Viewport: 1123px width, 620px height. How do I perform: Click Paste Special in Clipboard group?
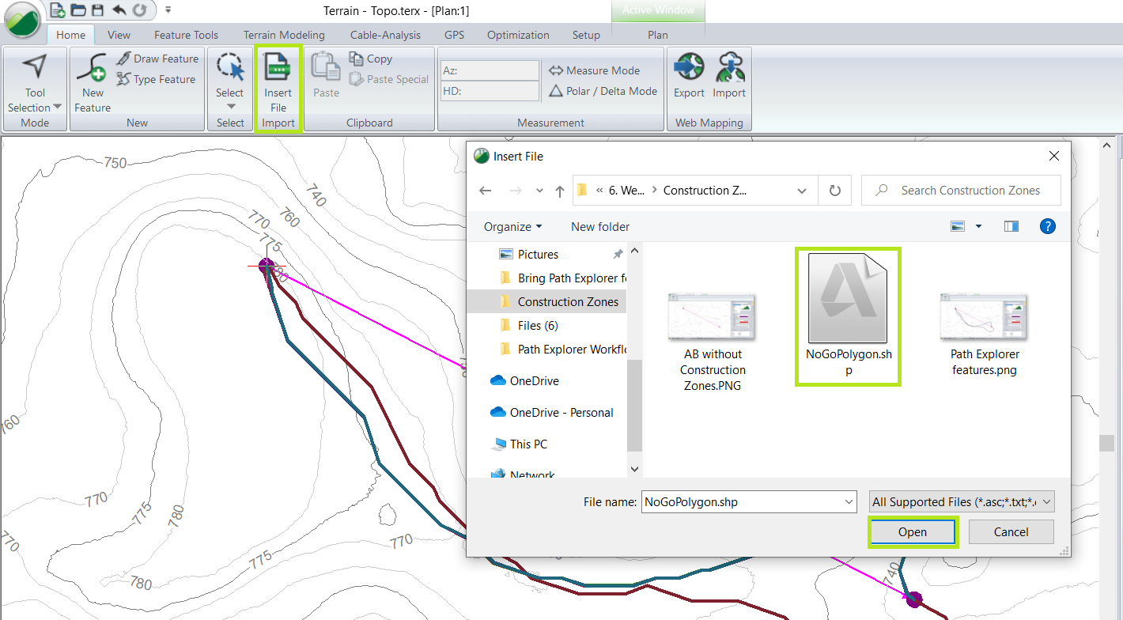(388, 79)
